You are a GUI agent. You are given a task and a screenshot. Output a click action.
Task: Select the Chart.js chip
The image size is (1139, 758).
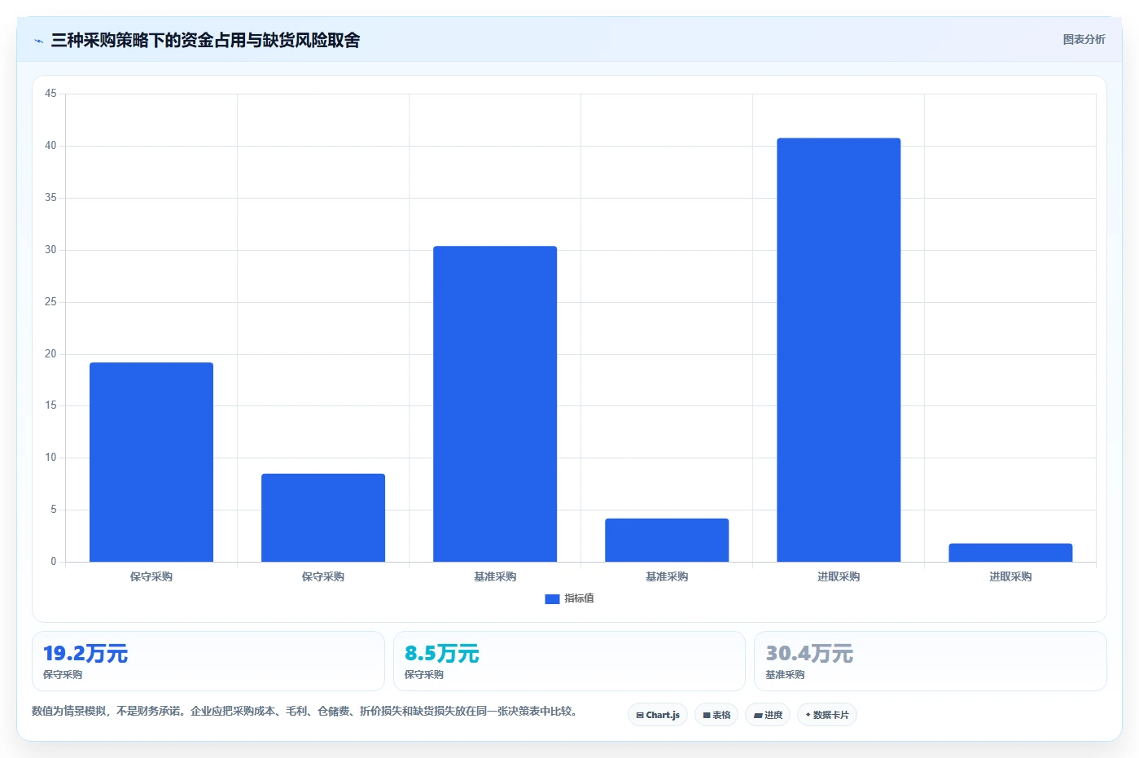(658, 715)
